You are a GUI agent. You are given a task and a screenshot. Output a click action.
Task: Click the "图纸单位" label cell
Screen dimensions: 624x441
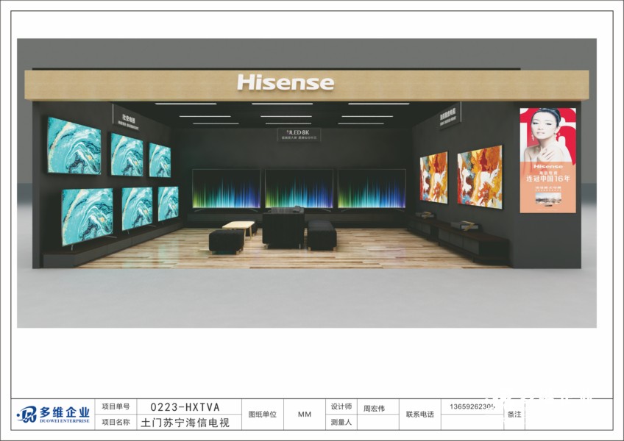pyautogui.click(x=262, y=415)
